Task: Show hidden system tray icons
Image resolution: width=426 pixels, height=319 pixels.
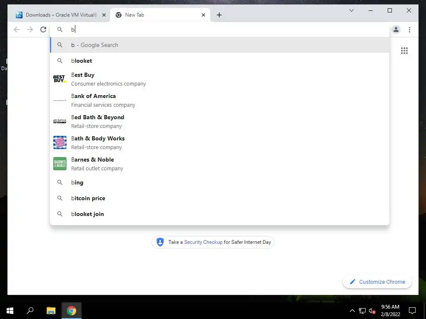Action: pos(352,311)
